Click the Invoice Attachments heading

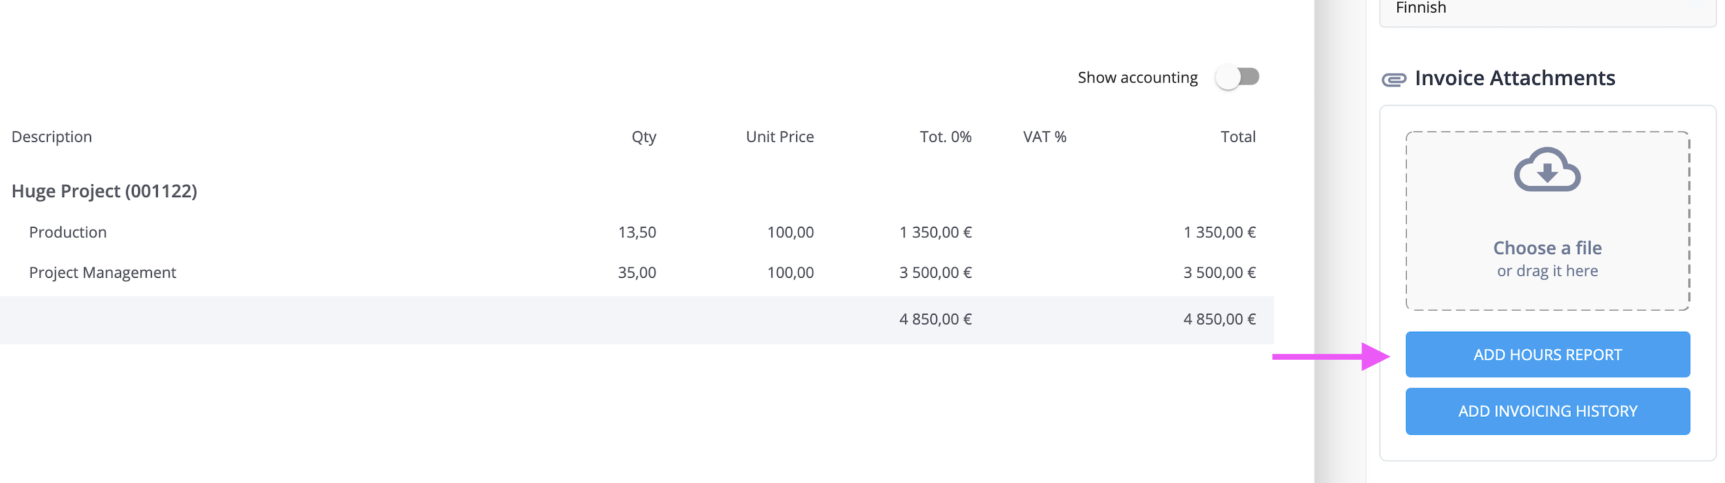[x=1515, y=78]
